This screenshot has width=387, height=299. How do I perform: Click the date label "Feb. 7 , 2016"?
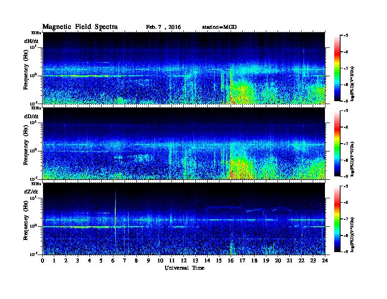point(163,27)
